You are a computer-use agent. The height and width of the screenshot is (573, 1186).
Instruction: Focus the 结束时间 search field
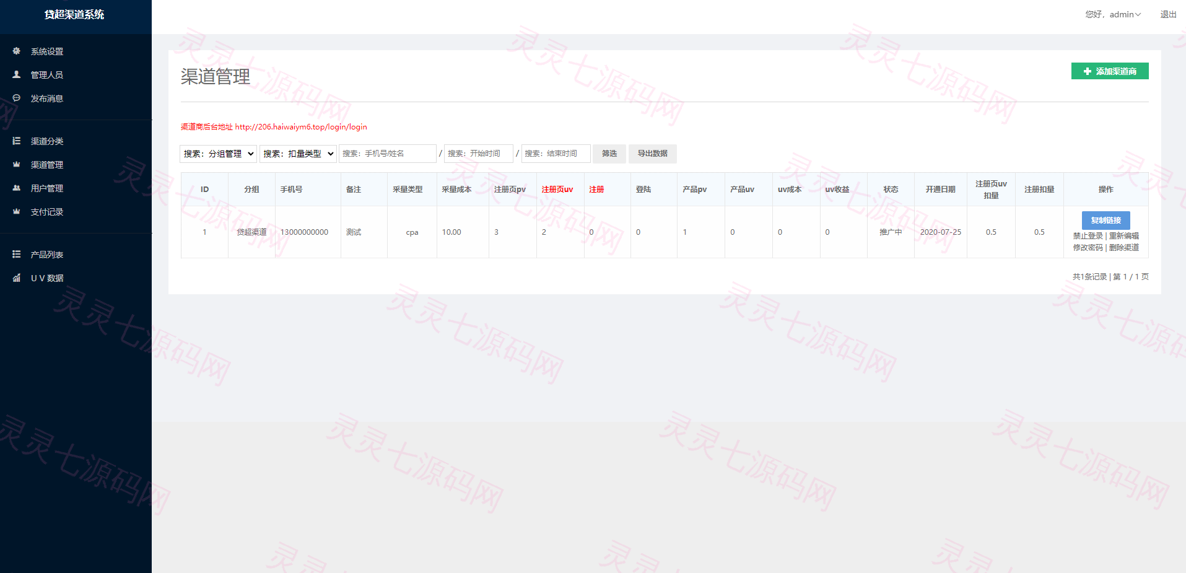point(556,154)
